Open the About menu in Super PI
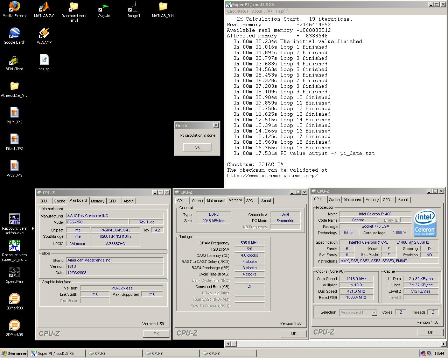 [262, 11]
